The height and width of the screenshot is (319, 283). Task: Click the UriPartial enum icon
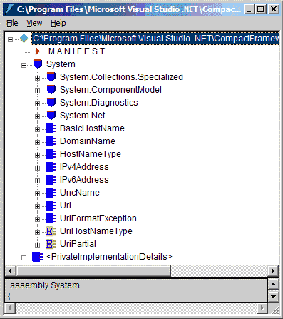point(51,244)
